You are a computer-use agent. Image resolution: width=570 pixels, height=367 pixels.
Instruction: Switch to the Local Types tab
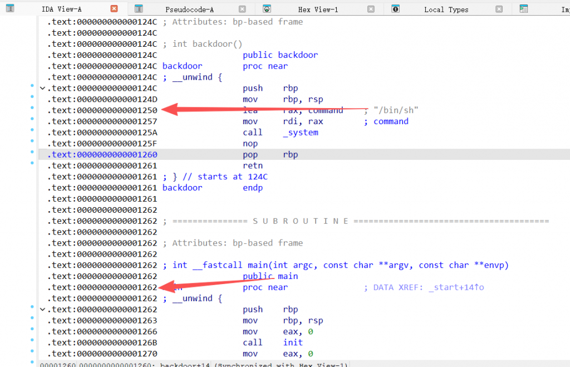pyautogui.click(x=446, y=9)
